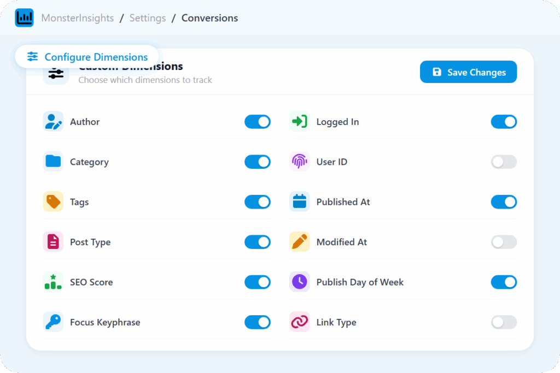560x373 pixels.
Task: Click the Modified At pencil icon
Action: tap(299, 242)
